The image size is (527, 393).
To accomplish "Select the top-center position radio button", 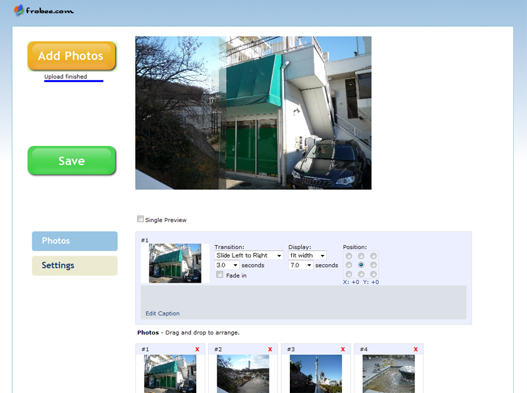I will [x=361, y=256].
